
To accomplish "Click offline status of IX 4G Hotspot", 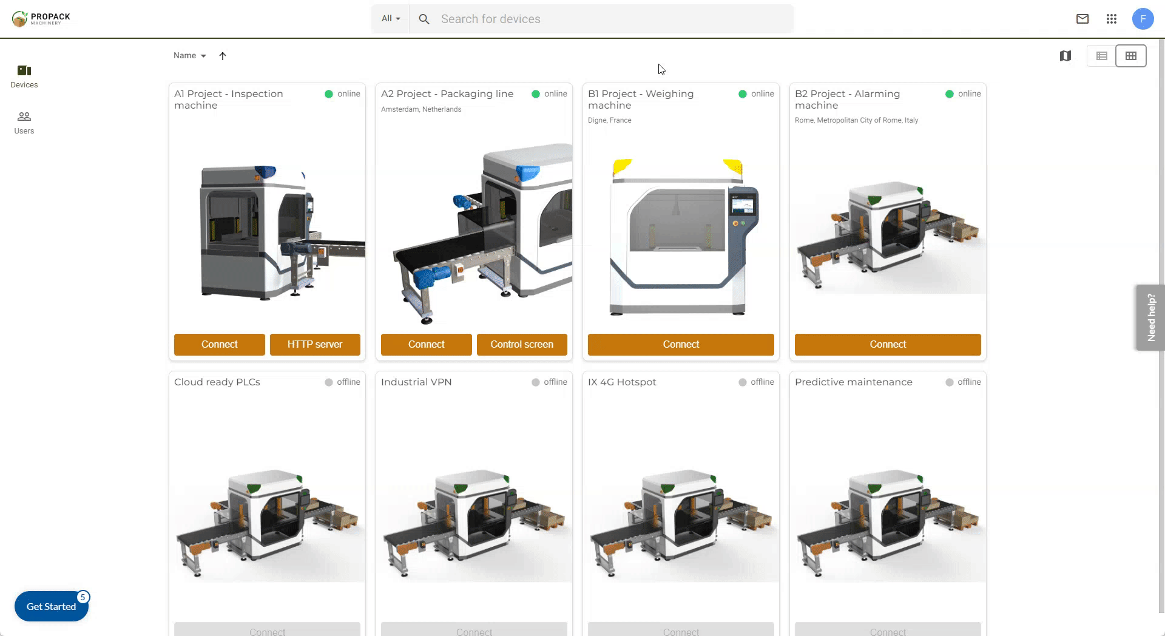I will (756, 382).
